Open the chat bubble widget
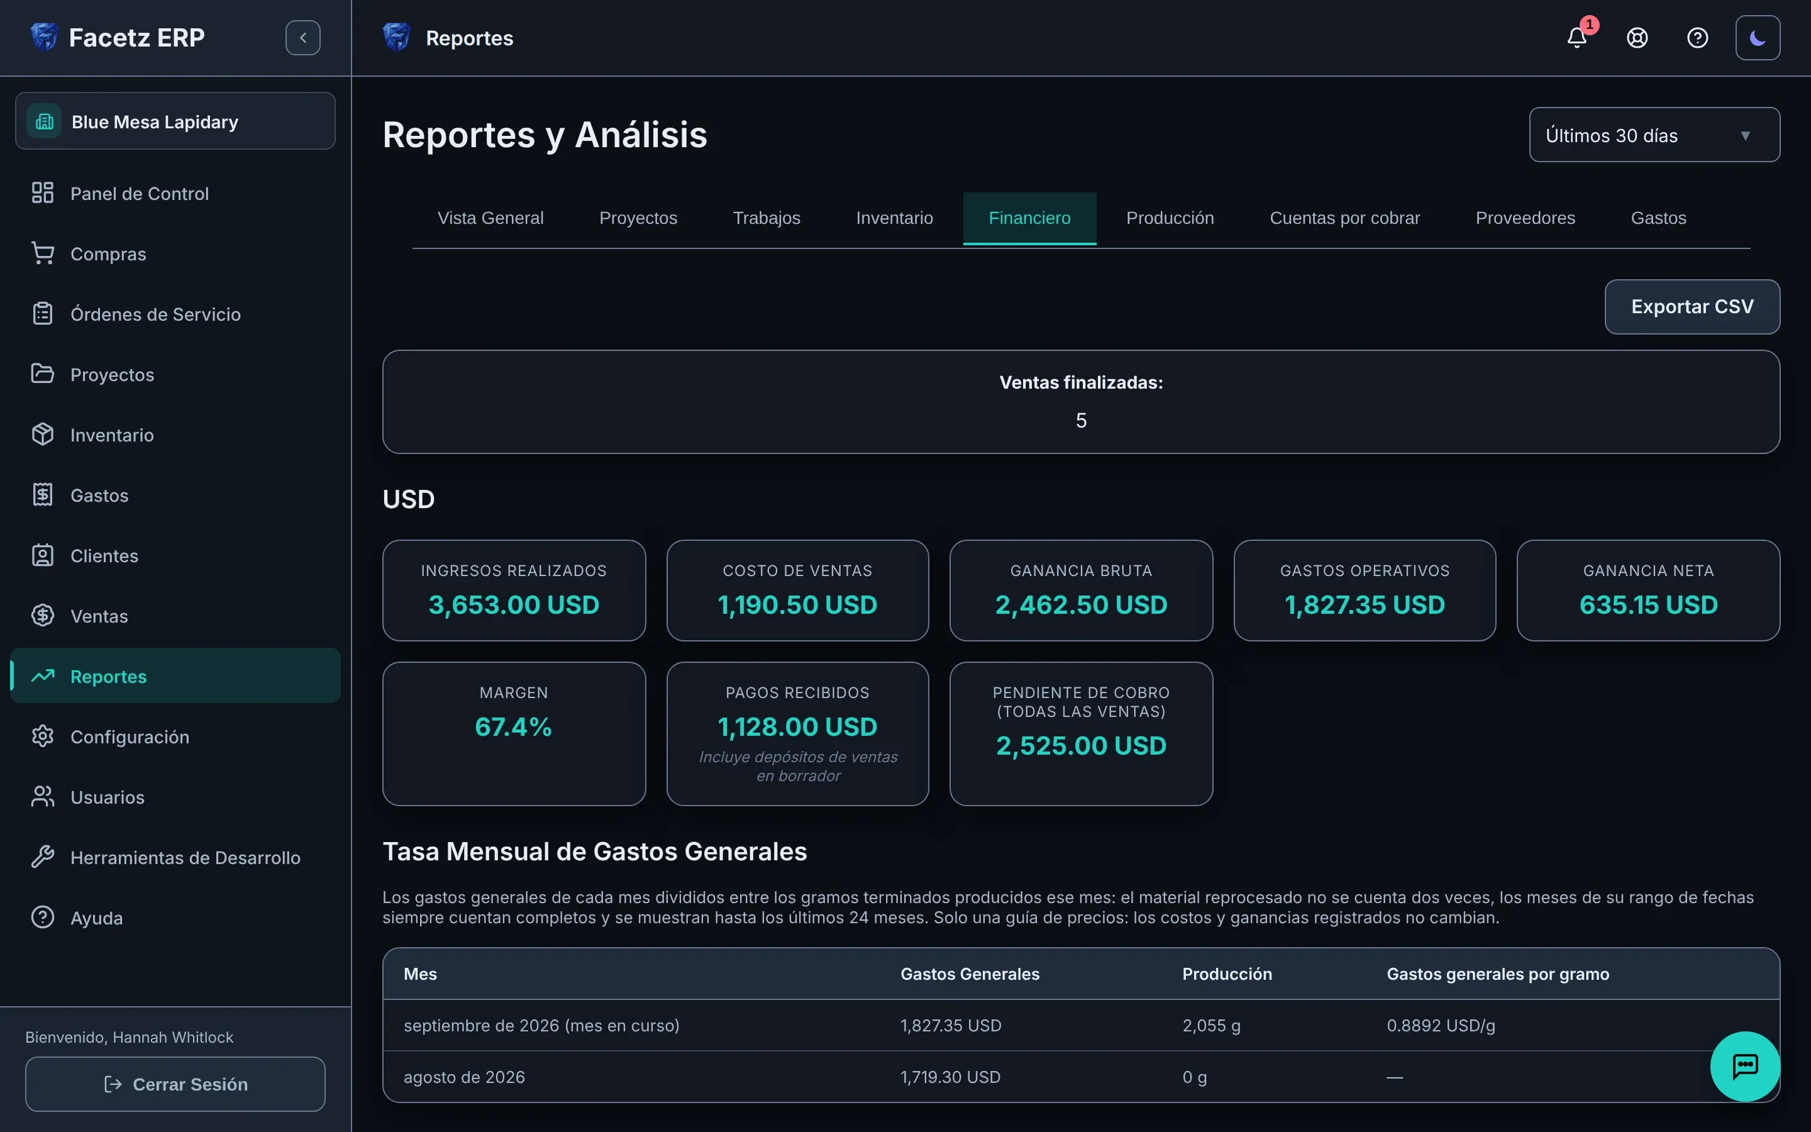 coord(1744,1066)
